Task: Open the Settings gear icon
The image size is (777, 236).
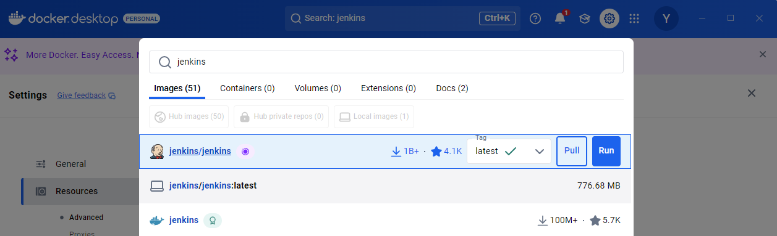Action: point(609,18)
